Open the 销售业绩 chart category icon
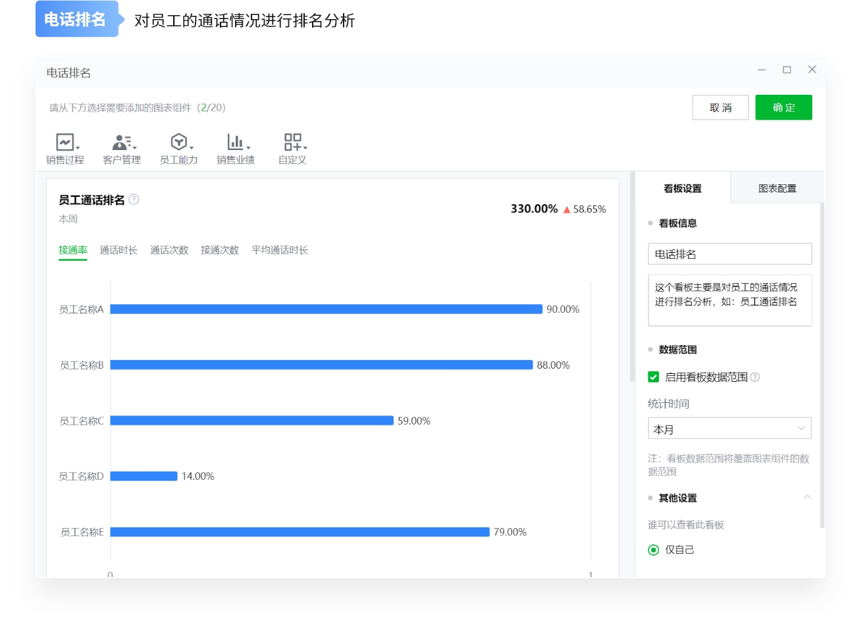Image resolution: width=861 pixels, height=630 pixels. [235, 142]
